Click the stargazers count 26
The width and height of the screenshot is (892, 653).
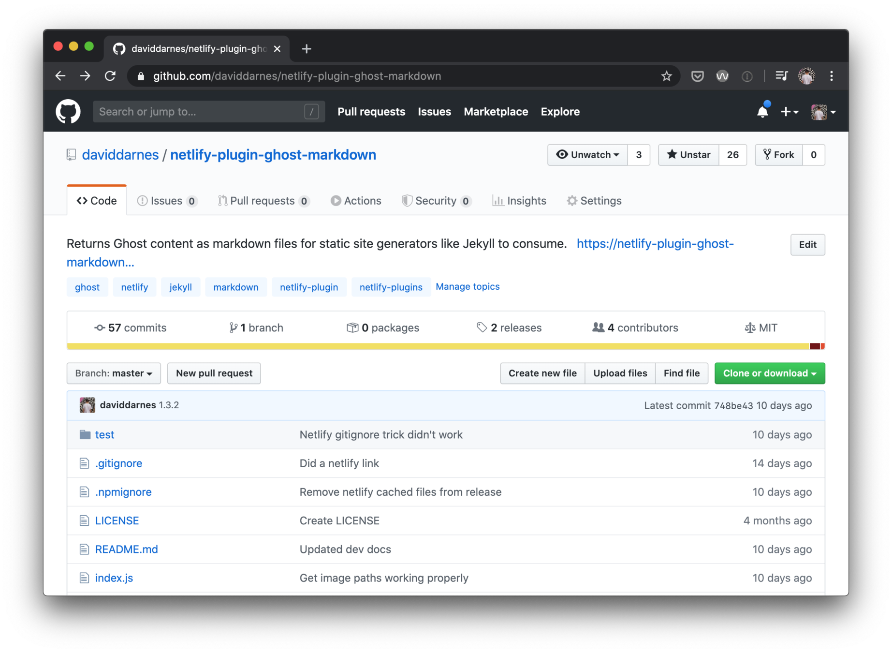click(732, 155)
